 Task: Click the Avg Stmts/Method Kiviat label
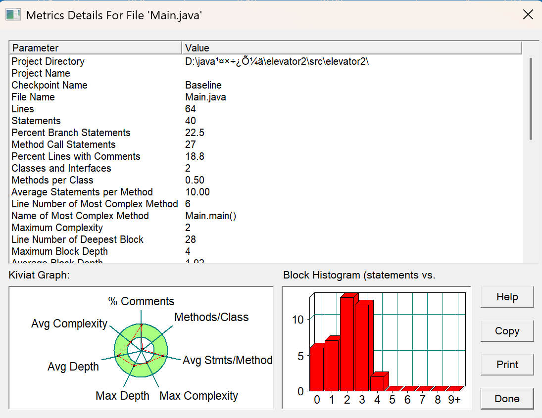pos(228,360)
